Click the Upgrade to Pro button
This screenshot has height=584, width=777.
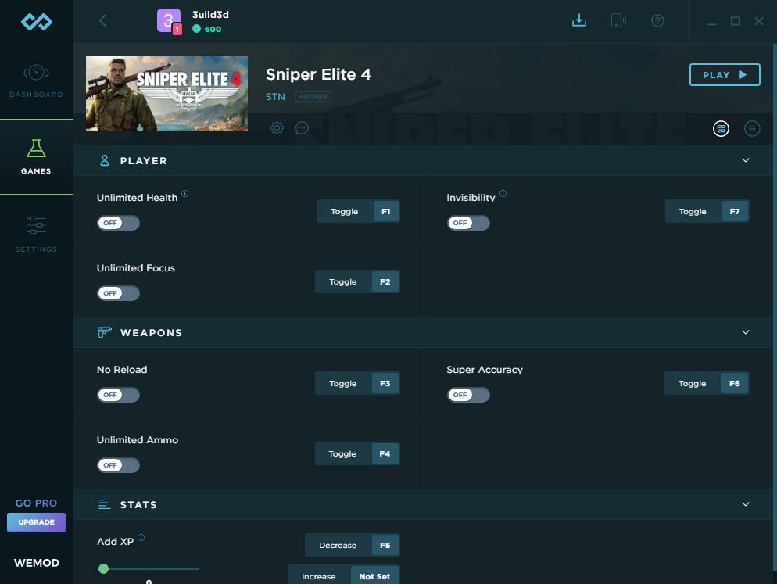[36, 522]
